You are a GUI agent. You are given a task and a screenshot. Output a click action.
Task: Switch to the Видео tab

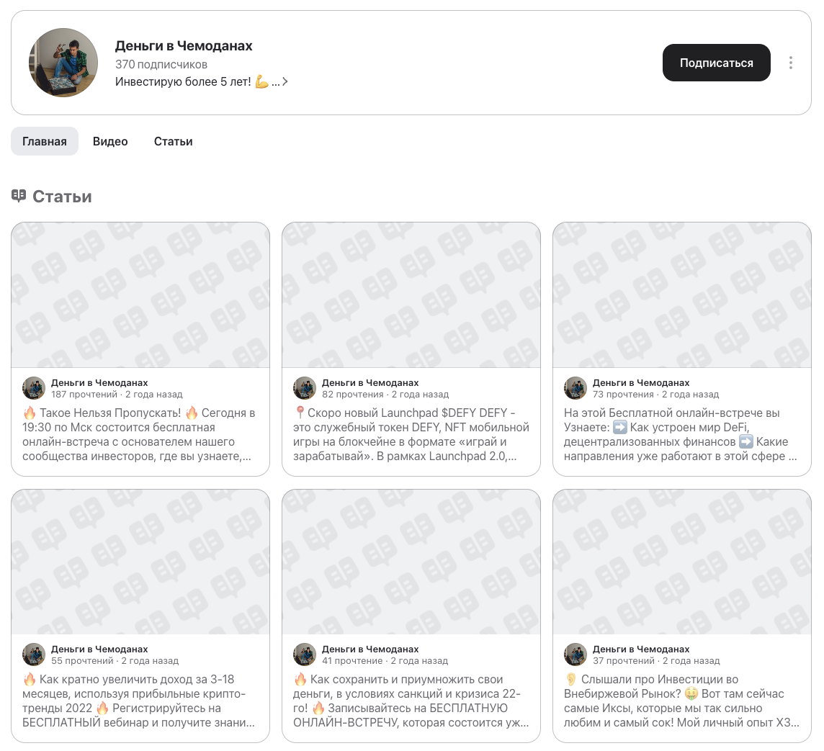110,141
